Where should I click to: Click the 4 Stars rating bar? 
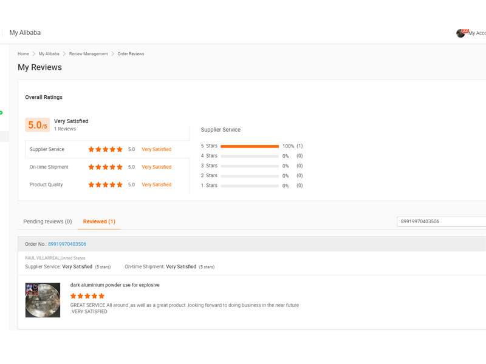[250, 156]
